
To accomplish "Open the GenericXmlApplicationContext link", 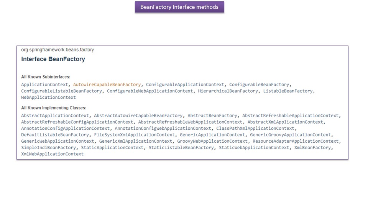I will [136, 141].
